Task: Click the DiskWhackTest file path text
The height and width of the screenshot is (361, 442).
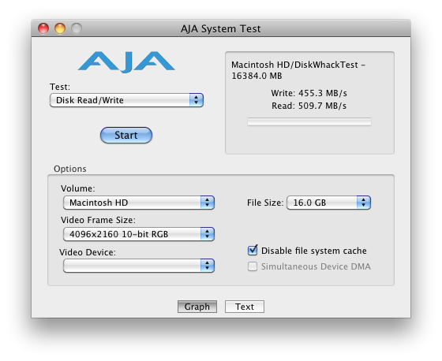Action: (x=298, y=70)
